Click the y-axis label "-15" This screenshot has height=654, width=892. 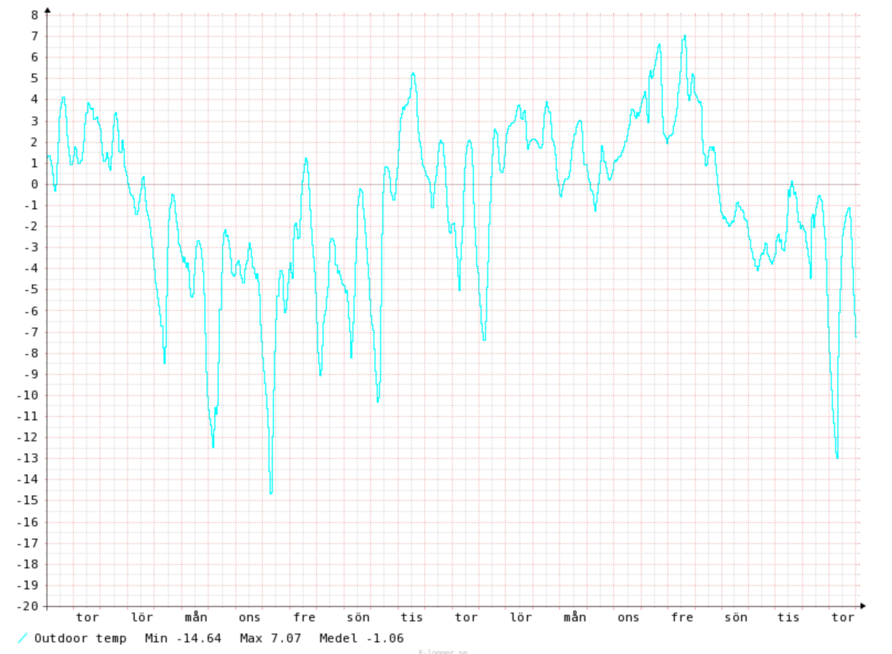(x=28, y=500)
